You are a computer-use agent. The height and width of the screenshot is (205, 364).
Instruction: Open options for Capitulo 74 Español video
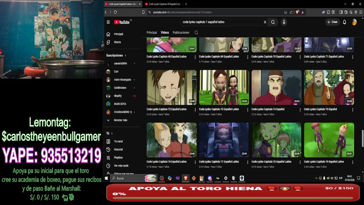coord(300,110)
